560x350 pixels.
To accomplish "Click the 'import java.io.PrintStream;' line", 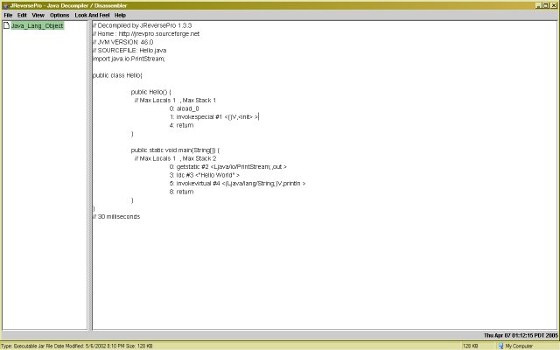I will pyautogui.click(x=129, y=59).
